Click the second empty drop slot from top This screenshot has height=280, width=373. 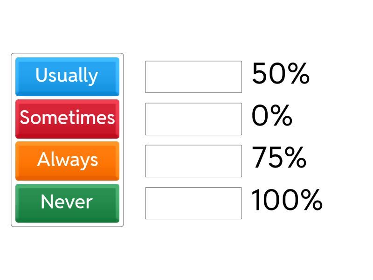tap(193, 119)
